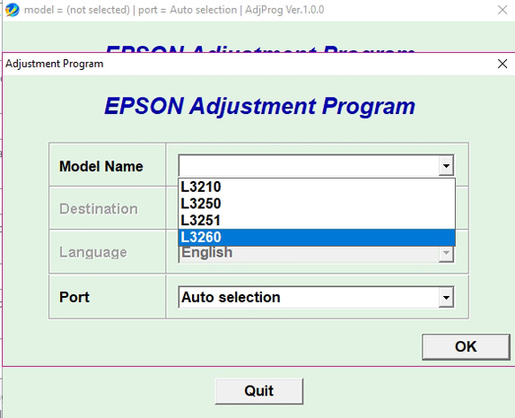Image resolution: width=515 pixels, height=418 pixels.
Task: Choose the highlighted L3260 model
Action: pos(317,237)
